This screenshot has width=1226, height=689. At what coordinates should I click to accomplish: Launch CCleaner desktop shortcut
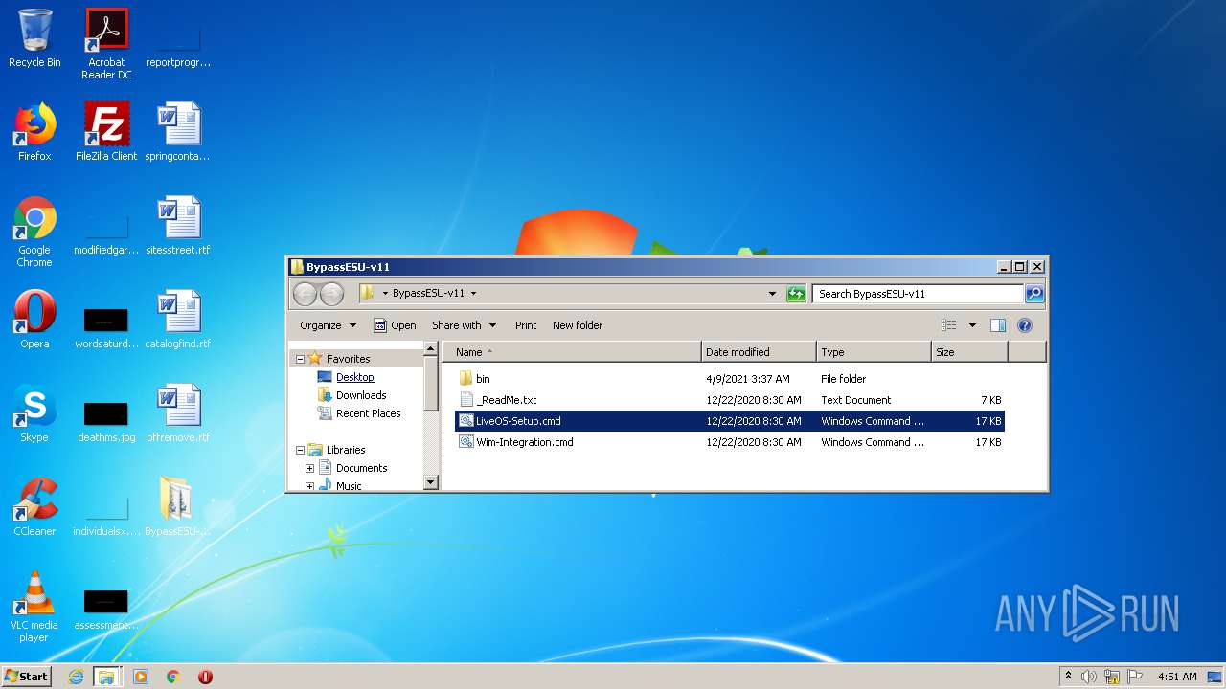click(34, 507)
